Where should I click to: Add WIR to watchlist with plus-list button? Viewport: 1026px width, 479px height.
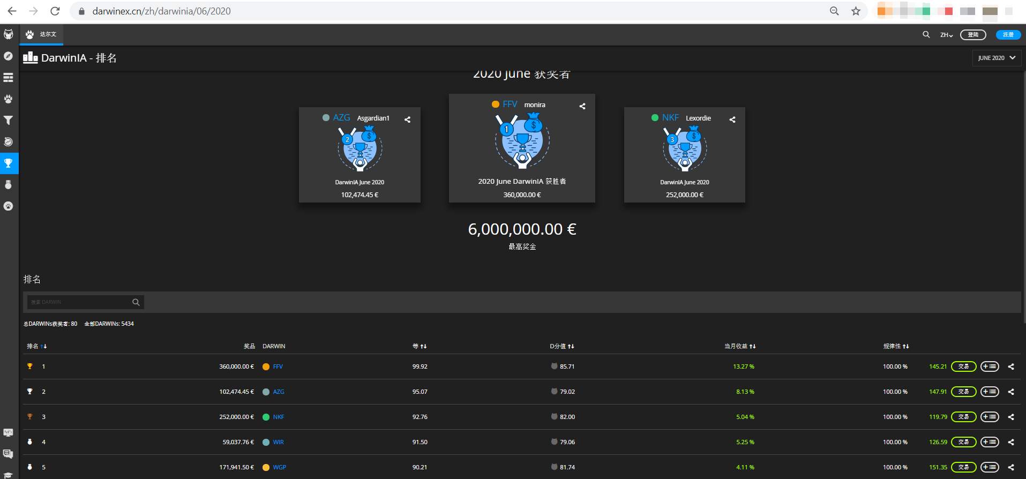(x=990, y=442)
